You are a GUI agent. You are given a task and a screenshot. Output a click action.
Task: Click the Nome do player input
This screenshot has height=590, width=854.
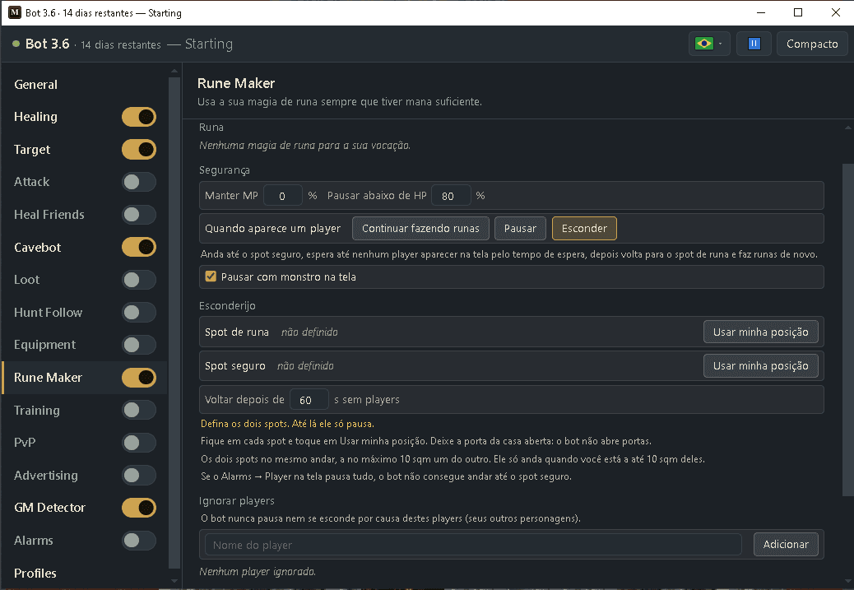click(x=473, y=545)
